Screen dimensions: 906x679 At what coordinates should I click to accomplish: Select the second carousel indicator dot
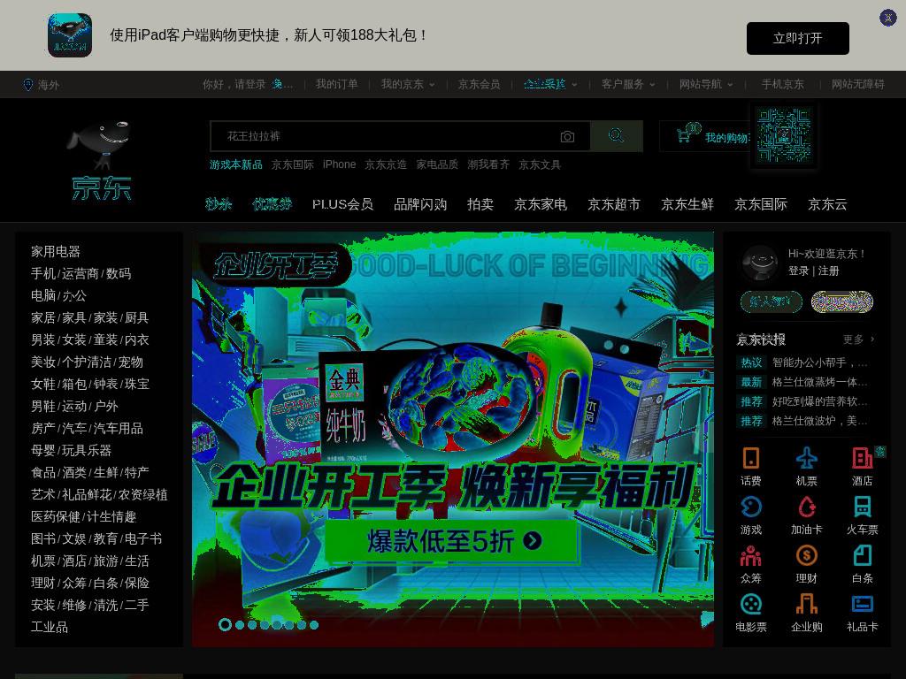239,625
